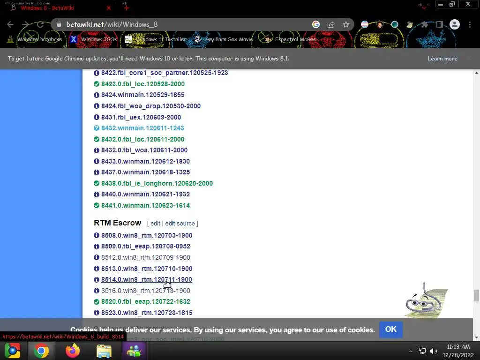Open the side panel icon
480x360 pixels.
[440, 24]
